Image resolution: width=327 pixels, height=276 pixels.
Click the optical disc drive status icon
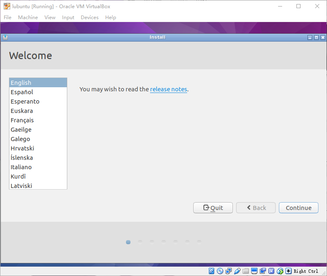220,271
